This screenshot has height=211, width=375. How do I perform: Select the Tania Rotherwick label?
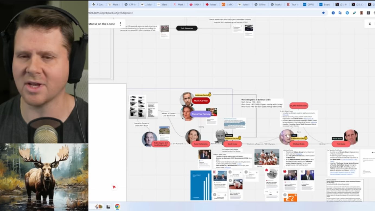[x=201, y=144]
